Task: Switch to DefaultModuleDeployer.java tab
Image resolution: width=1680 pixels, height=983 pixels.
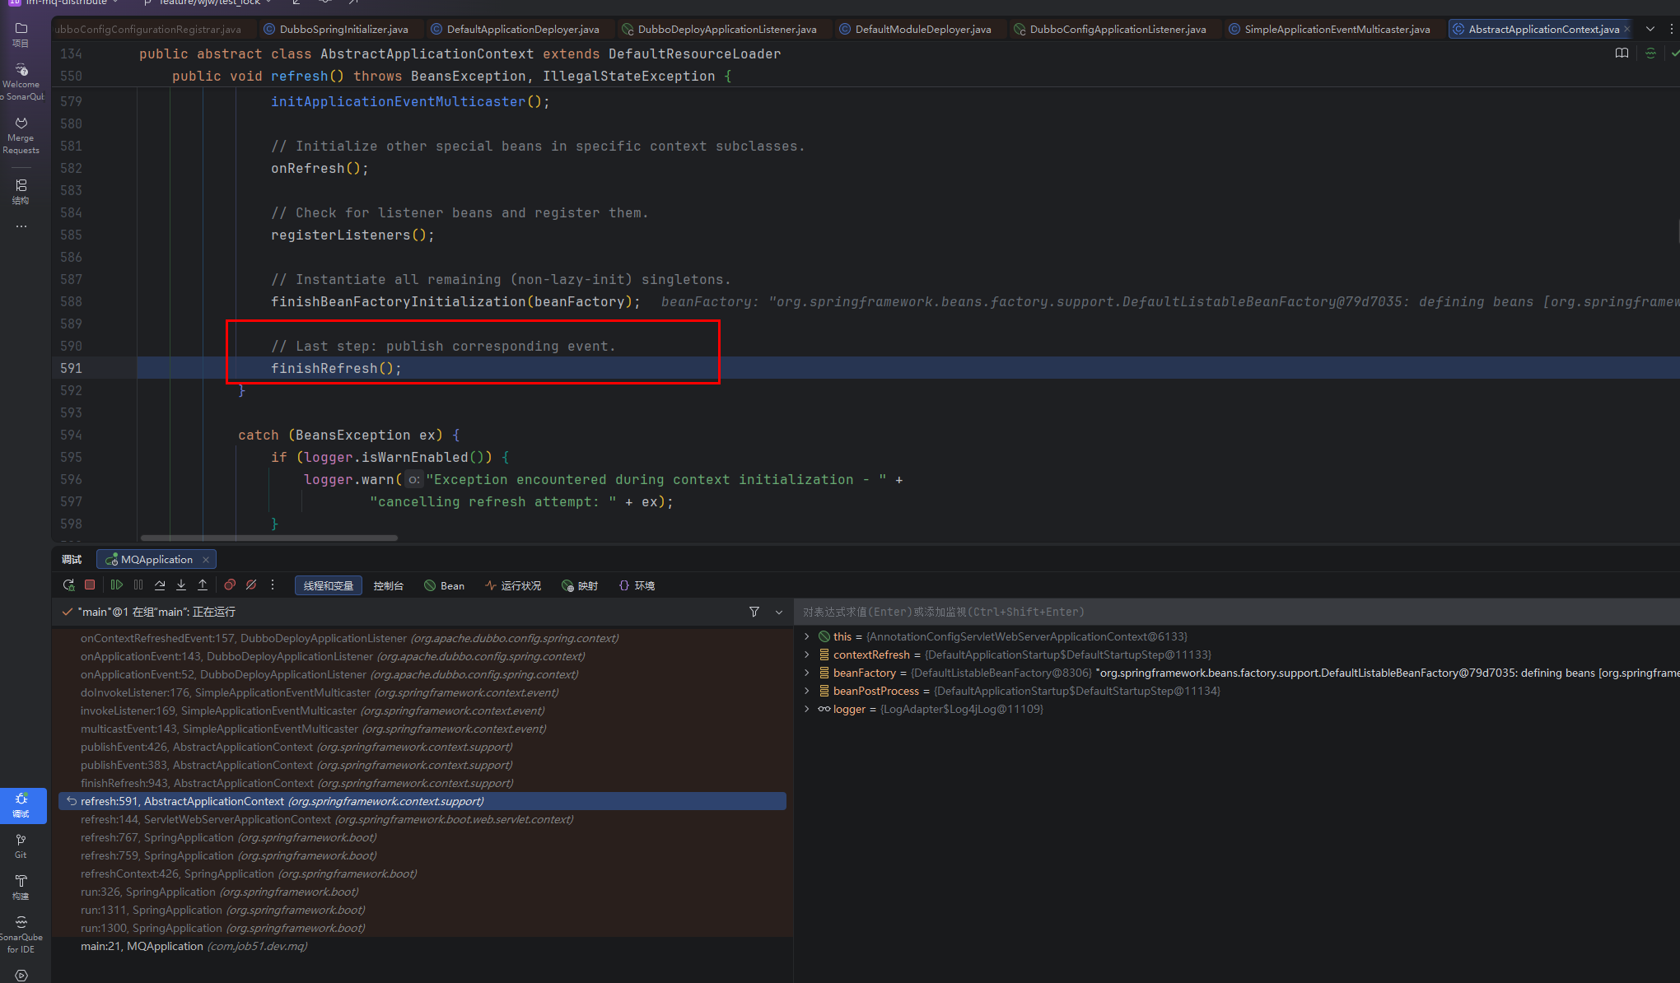Action: point(922,29)
